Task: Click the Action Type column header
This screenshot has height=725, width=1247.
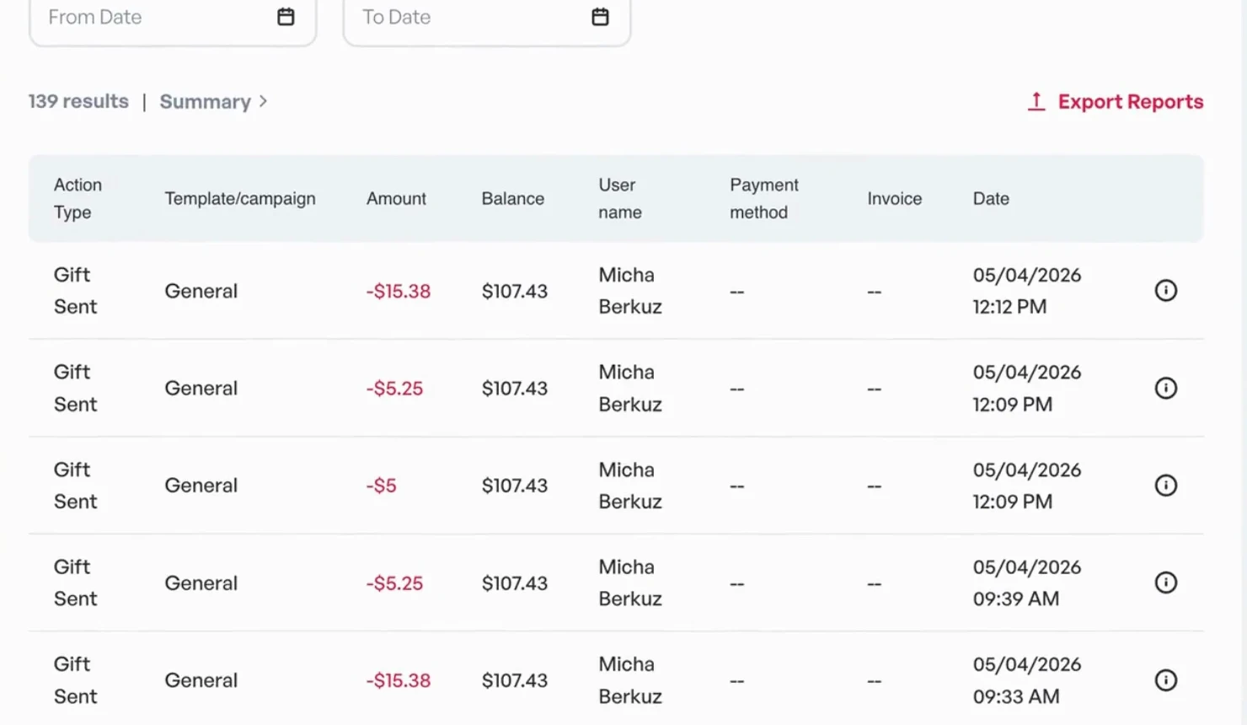Action: [78, 198]
